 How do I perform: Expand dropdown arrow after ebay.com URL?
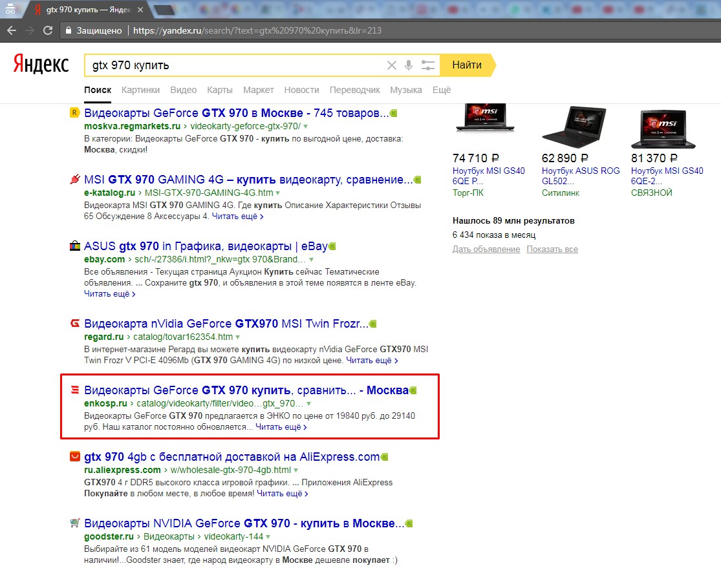coord(311,260)
